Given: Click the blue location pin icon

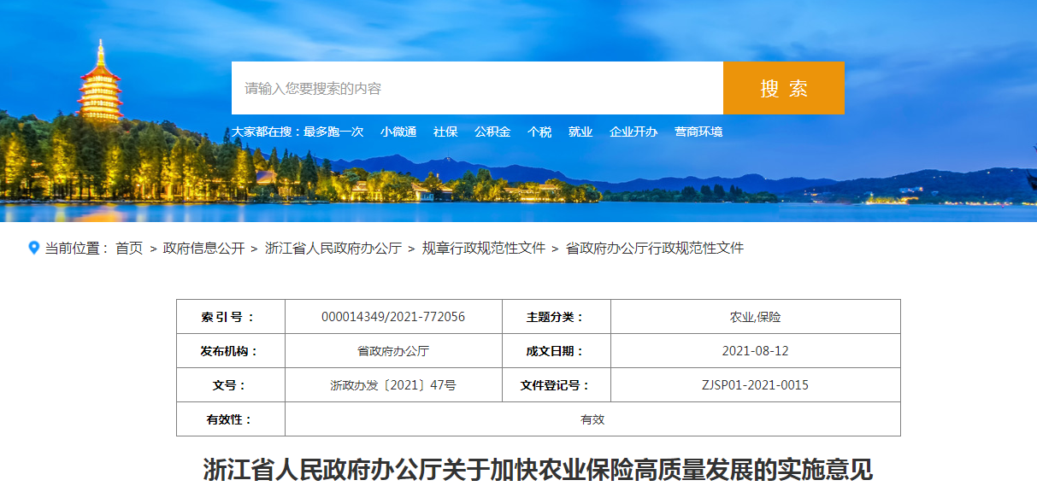Looking at the screenshot, I should coord(34,248).
